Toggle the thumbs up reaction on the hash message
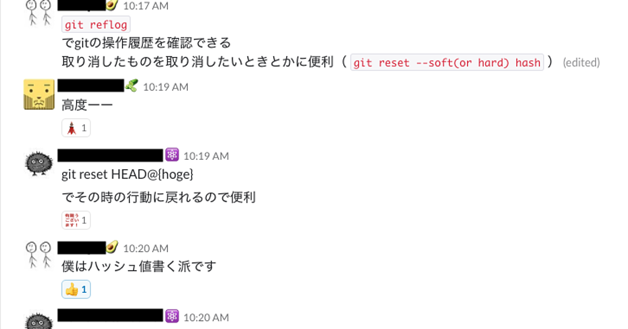The image size is (628, 329). tap(75, 289)
